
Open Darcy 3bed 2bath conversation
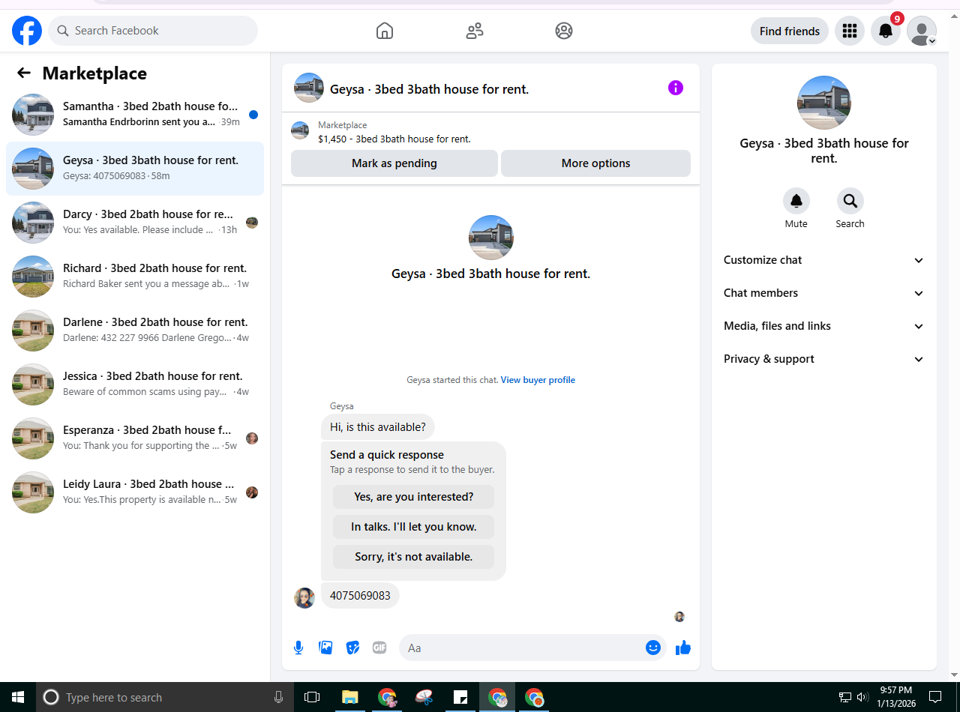click(135, 223)
